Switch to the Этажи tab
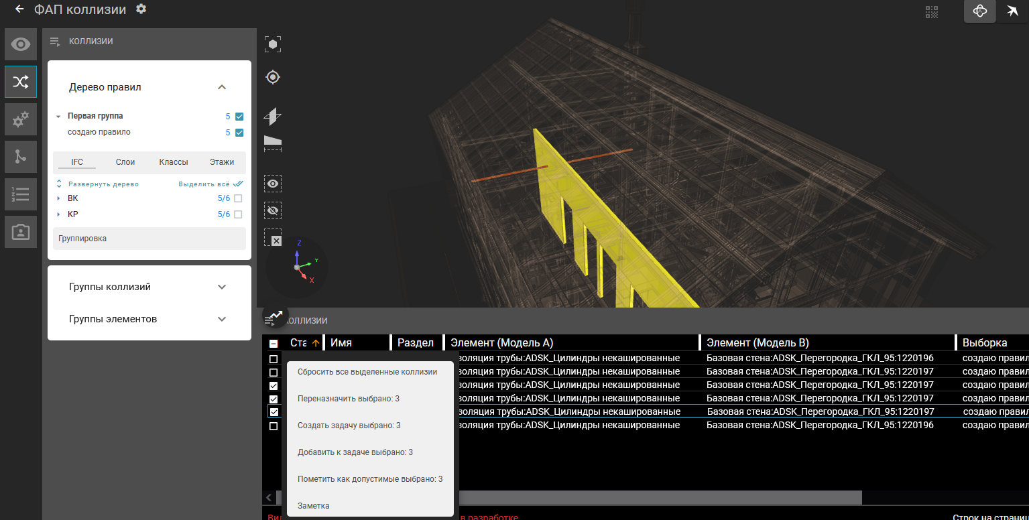This screenshot has width=1029, height=520. pyautogui.click(x=221, y=162)
